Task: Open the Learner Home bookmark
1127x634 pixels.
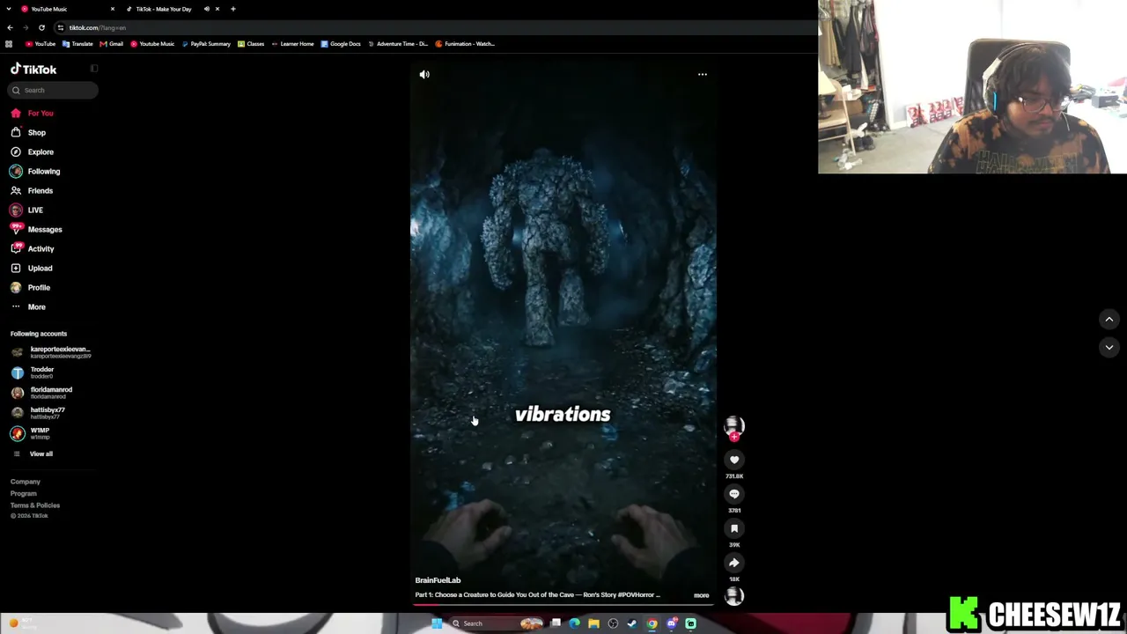Action: point(292,44)
